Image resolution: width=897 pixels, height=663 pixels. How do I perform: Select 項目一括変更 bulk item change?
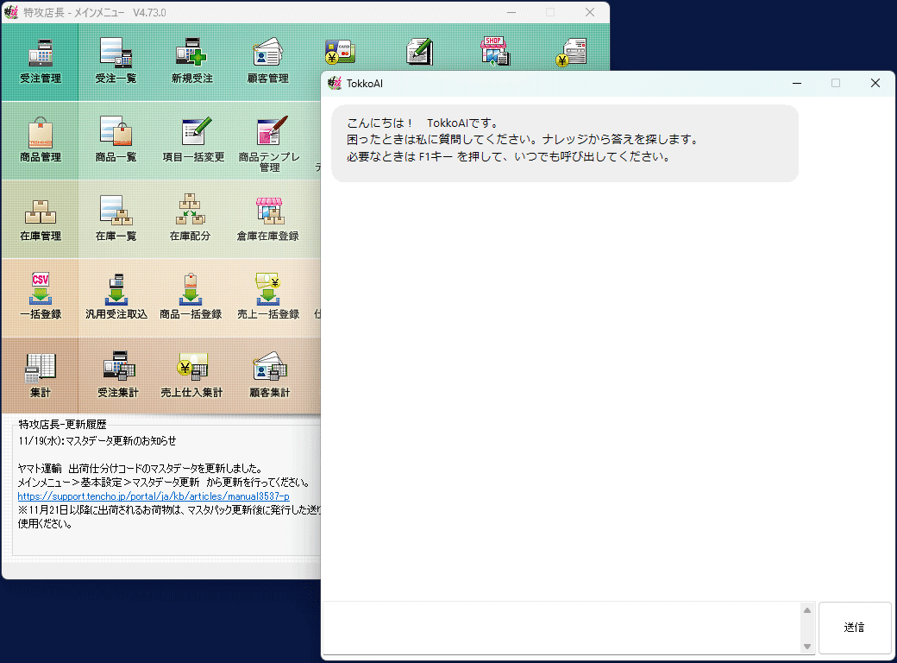click(193, 139)
